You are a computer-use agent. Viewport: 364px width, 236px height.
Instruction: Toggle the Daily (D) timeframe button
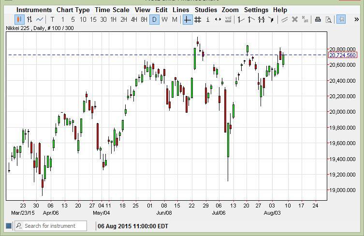coord(154,19)
